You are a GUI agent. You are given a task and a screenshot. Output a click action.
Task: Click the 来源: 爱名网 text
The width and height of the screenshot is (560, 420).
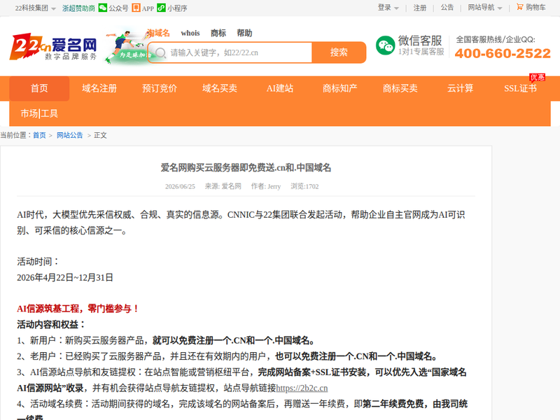[x=223, y=186]
